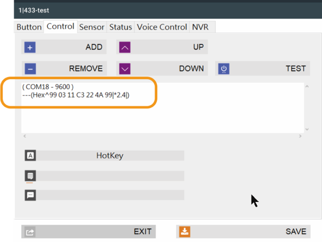Click the blue minus REMOVE icon
Screen dimensions: 322x242
point(30,69)
